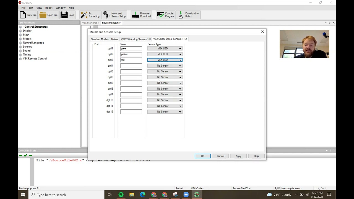Select the Sound item in Text Functions
The height and width of the screenshot is (199, 354).
click(x=27, y=51)
